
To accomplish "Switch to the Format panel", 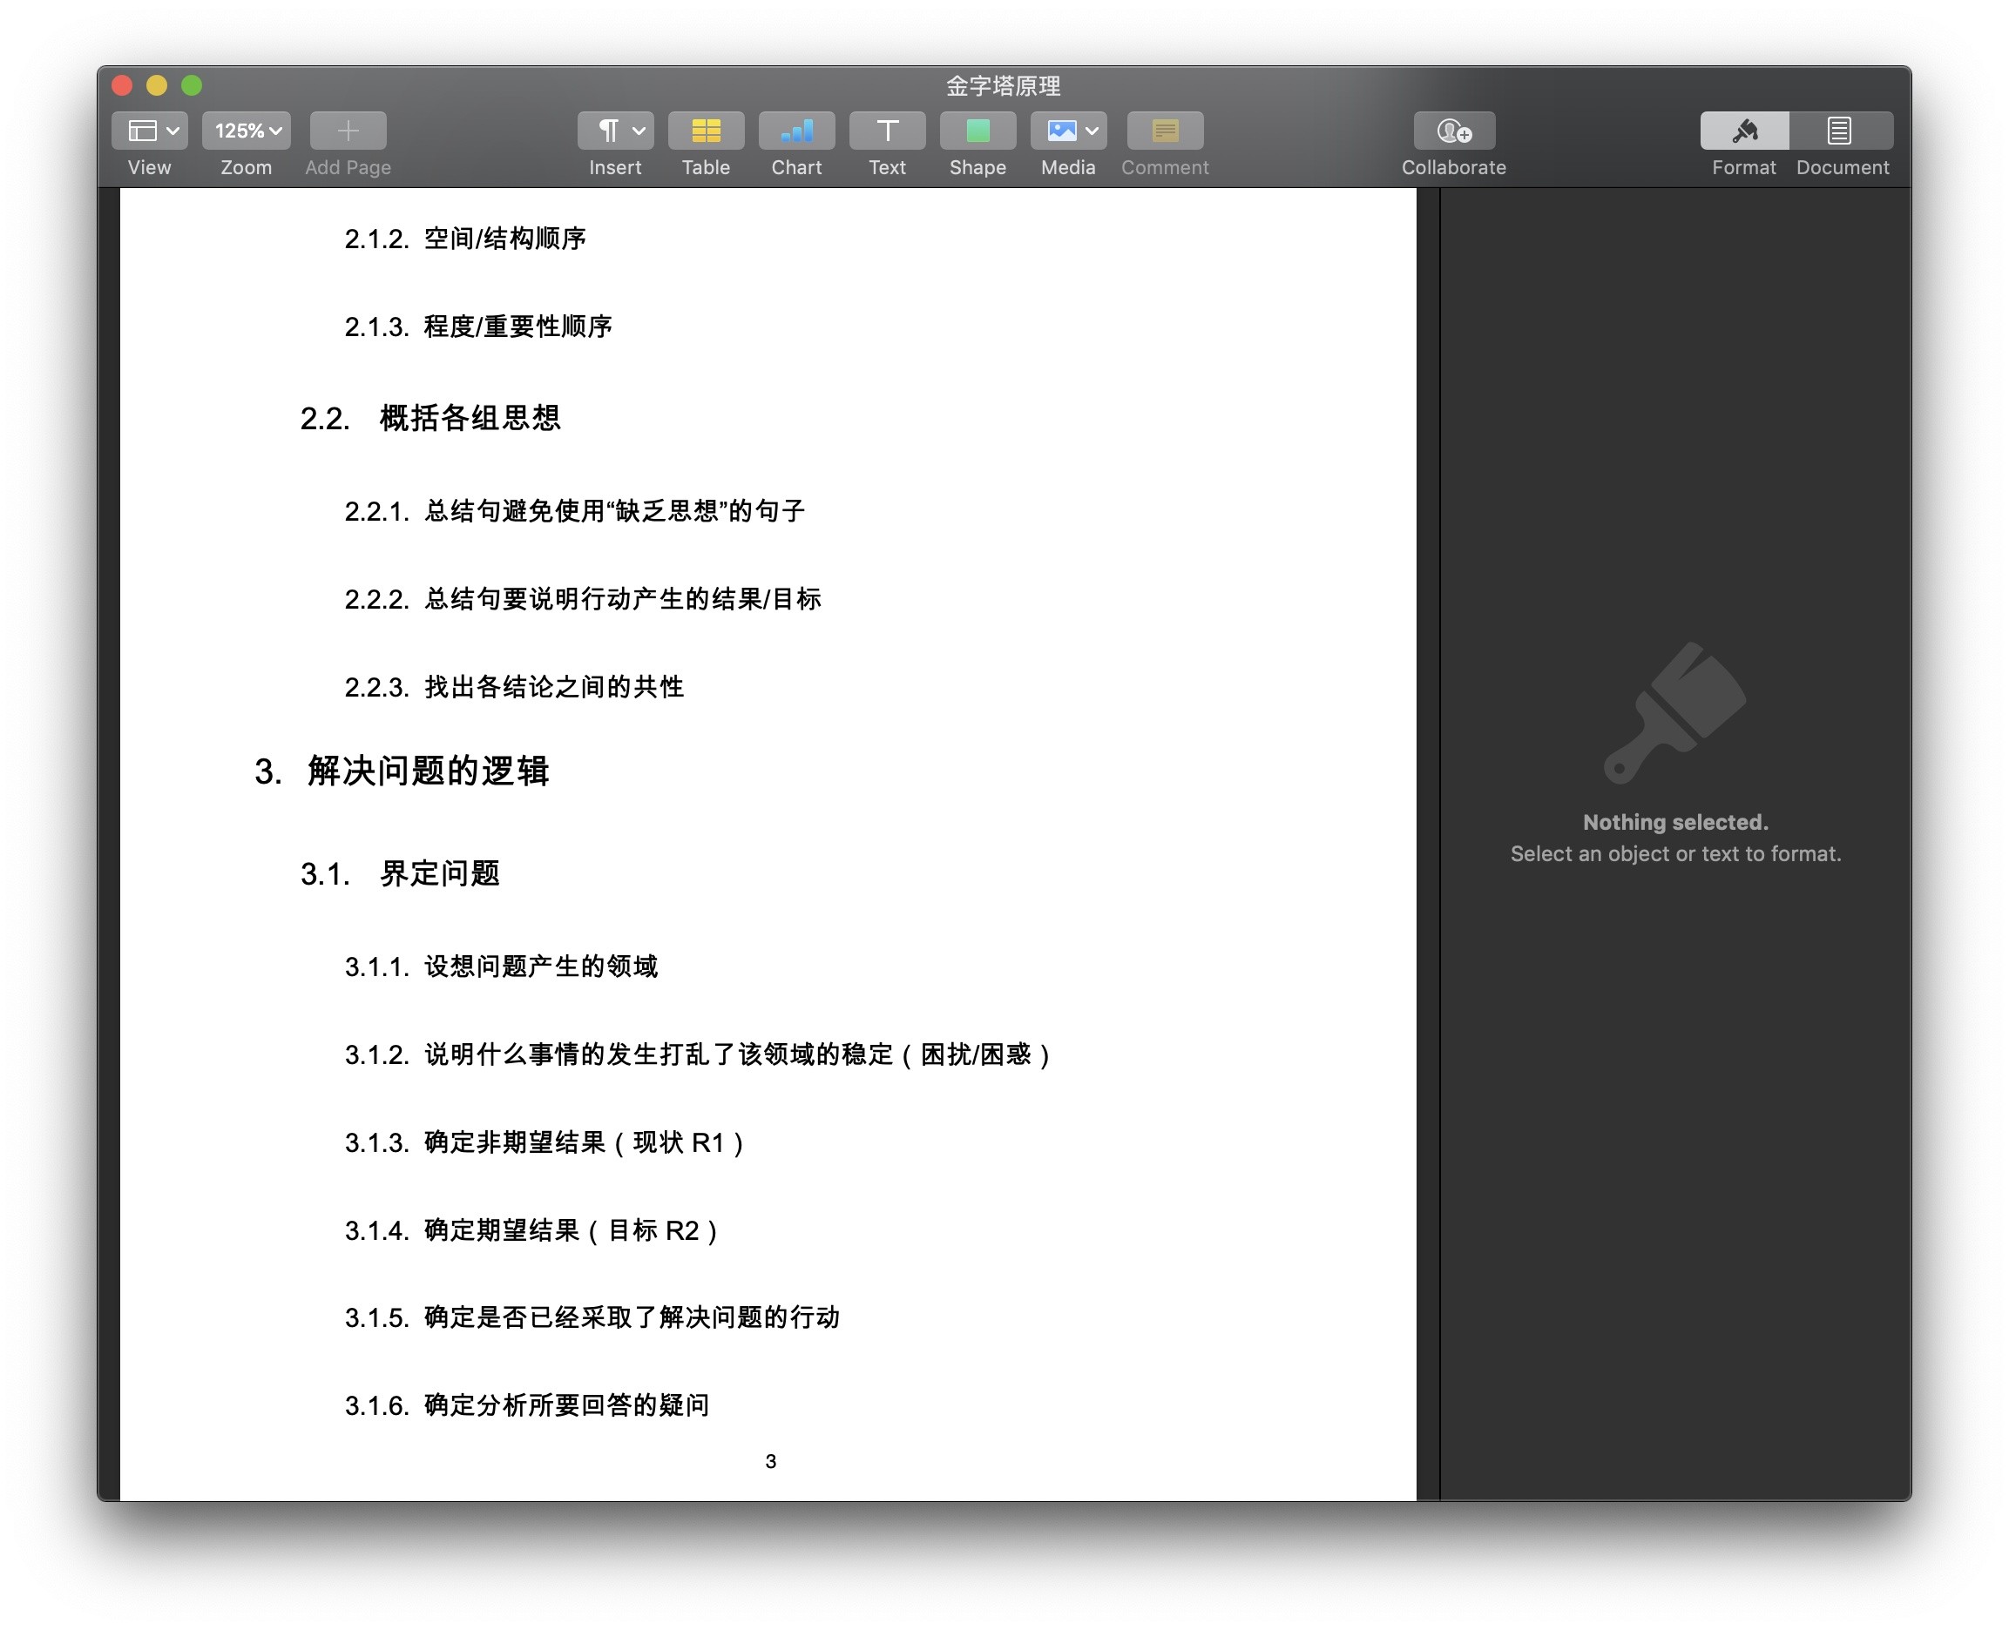I will [1743, 131].
